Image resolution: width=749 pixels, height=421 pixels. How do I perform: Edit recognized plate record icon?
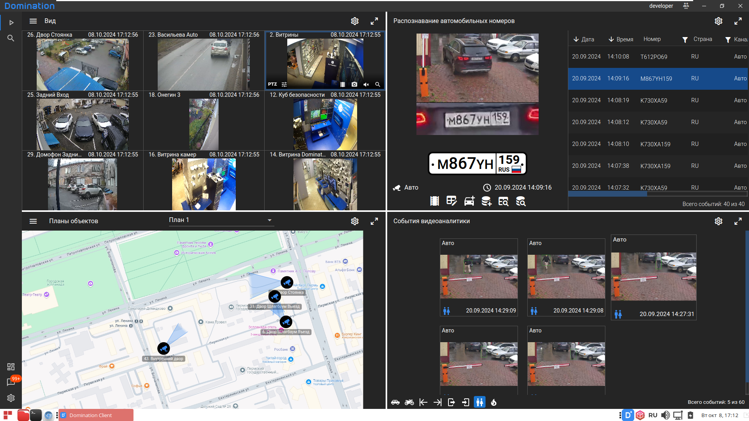click(x=452, y=201)
